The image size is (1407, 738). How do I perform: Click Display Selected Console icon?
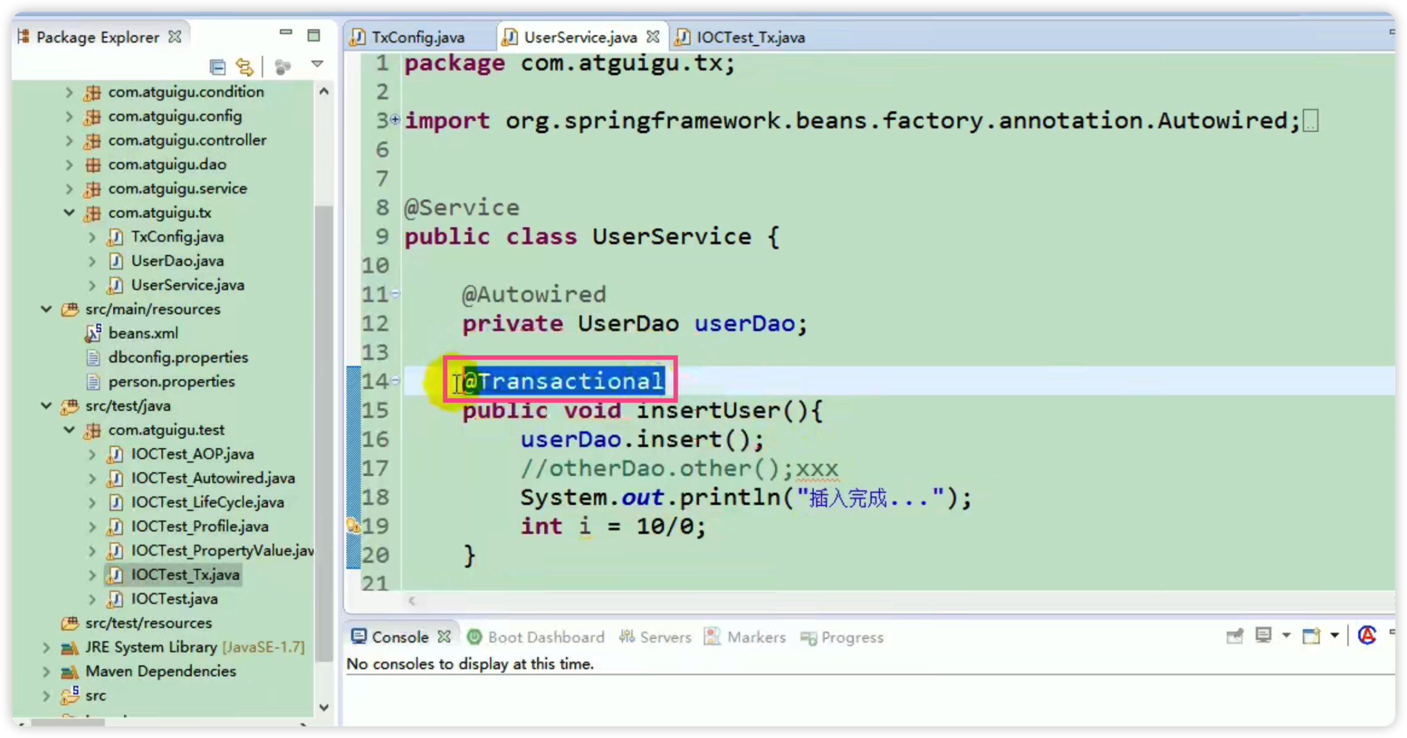[x=1263, y=636]
